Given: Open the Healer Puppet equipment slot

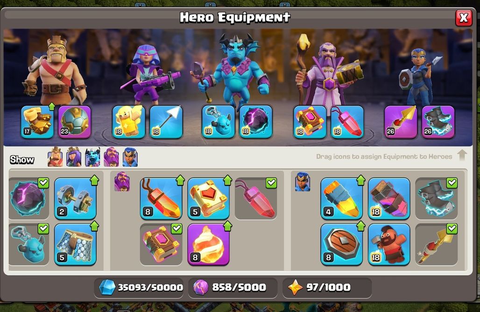Looking at the screenshot, I should (128, 122).
